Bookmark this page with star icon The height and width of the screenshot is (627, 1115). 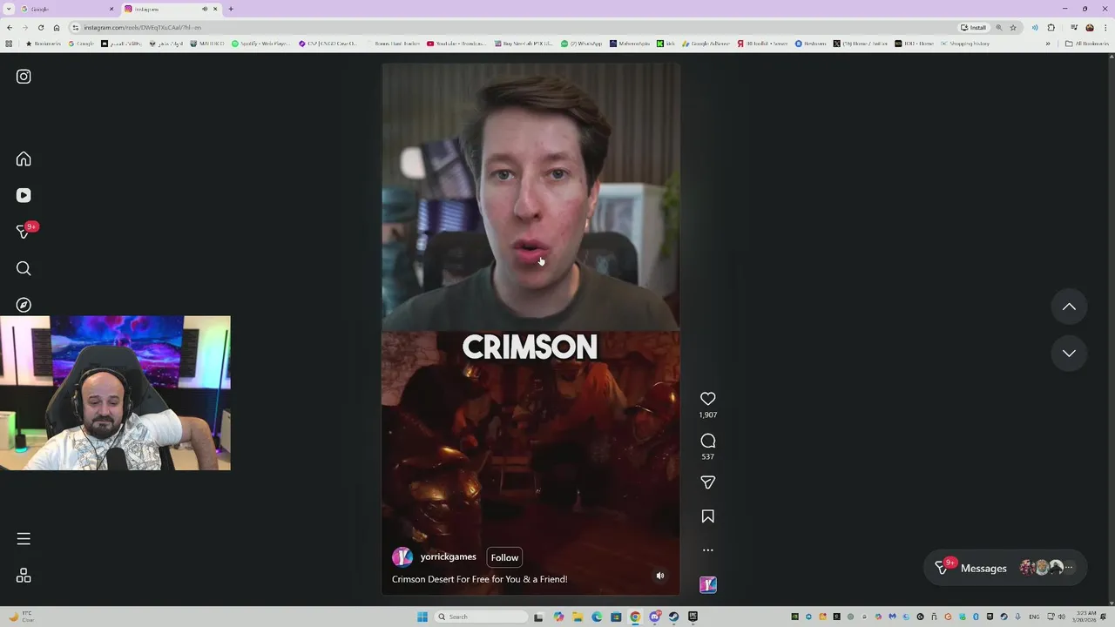[1013, 27]
